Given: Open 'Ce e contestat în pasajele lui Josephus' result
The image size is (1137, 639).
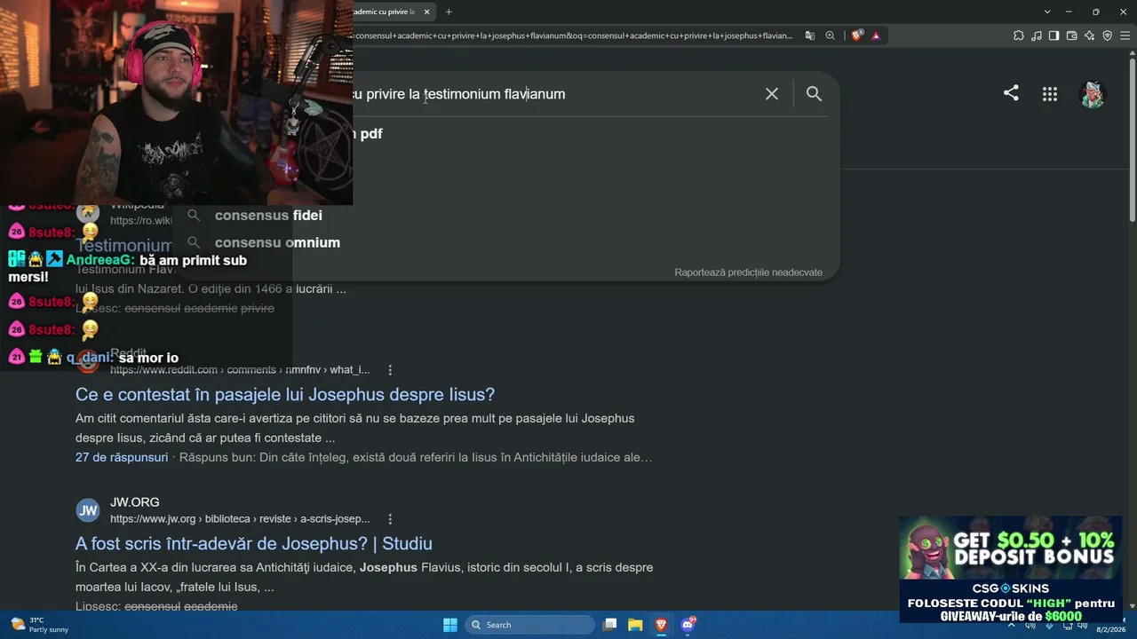Looking at the screenshot, I should (x=285, y=395).
